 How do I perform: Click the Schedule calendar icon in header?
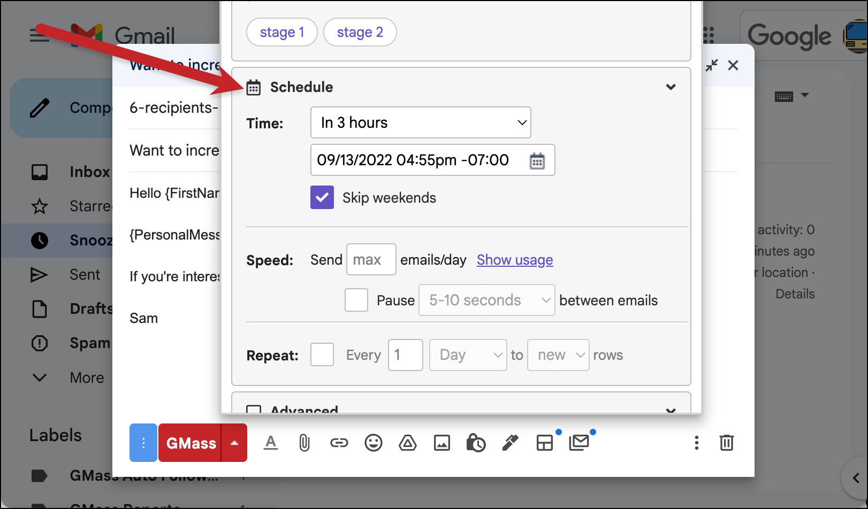tap(253, 87)
